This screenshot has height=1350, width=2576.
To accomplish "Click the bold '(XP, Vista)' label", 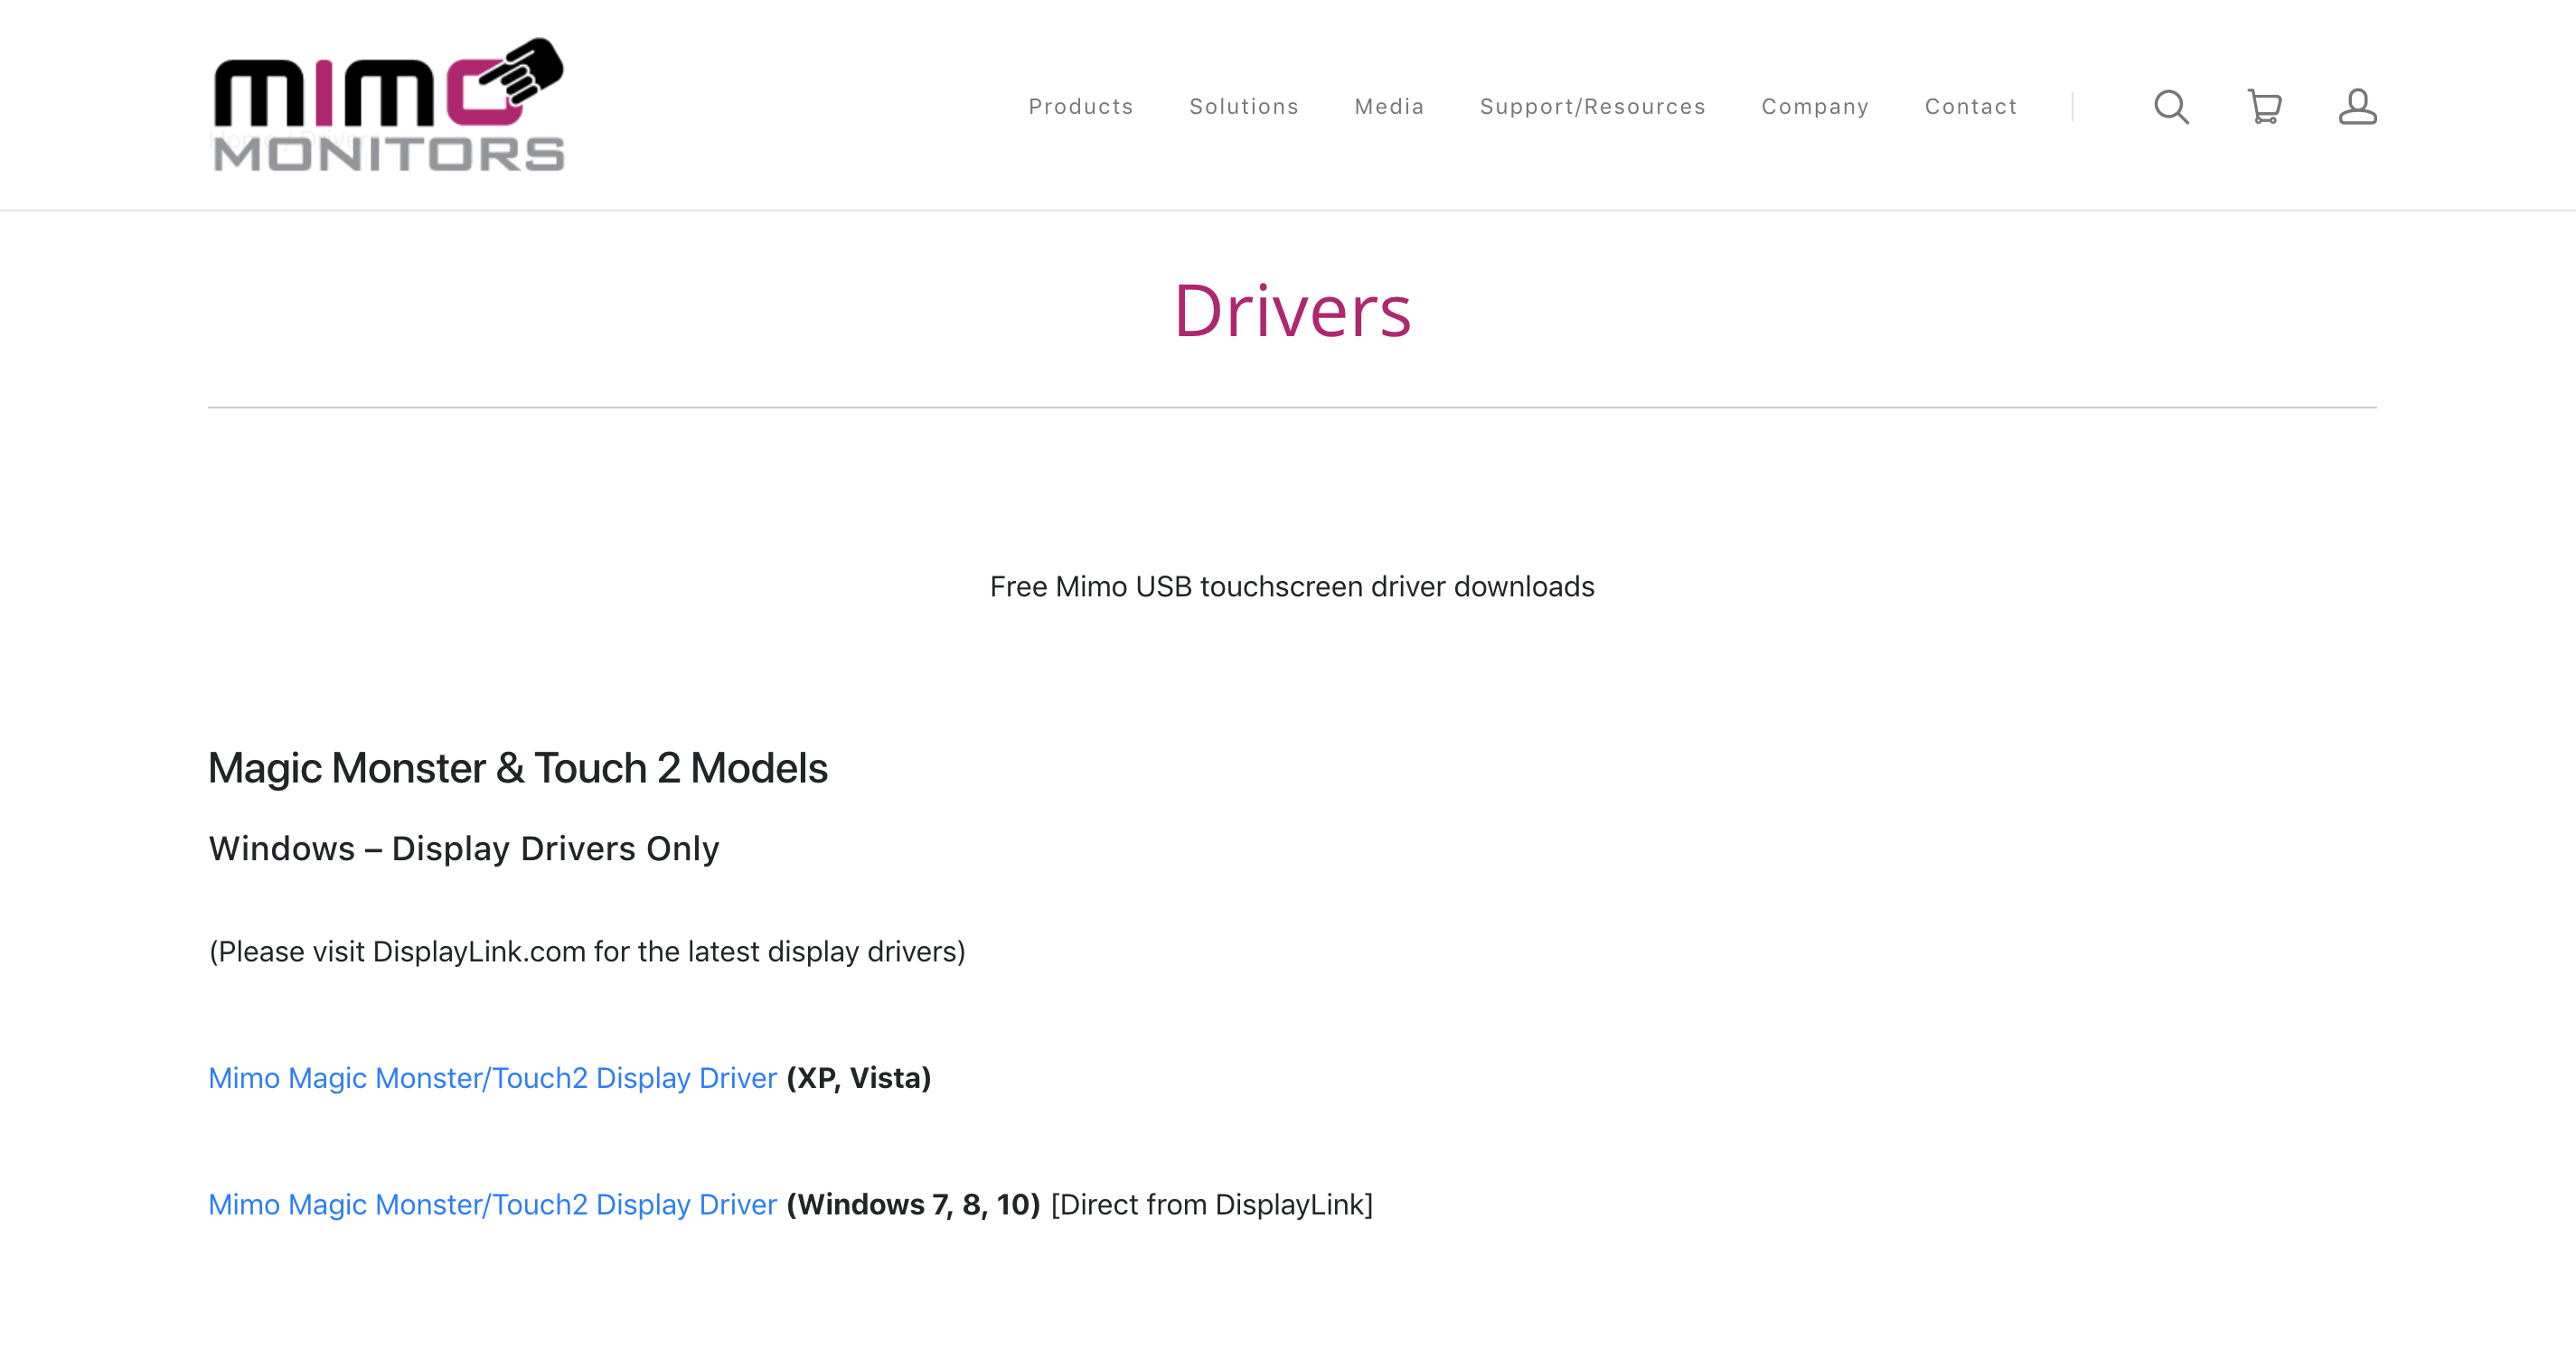I will (859, 1078).
